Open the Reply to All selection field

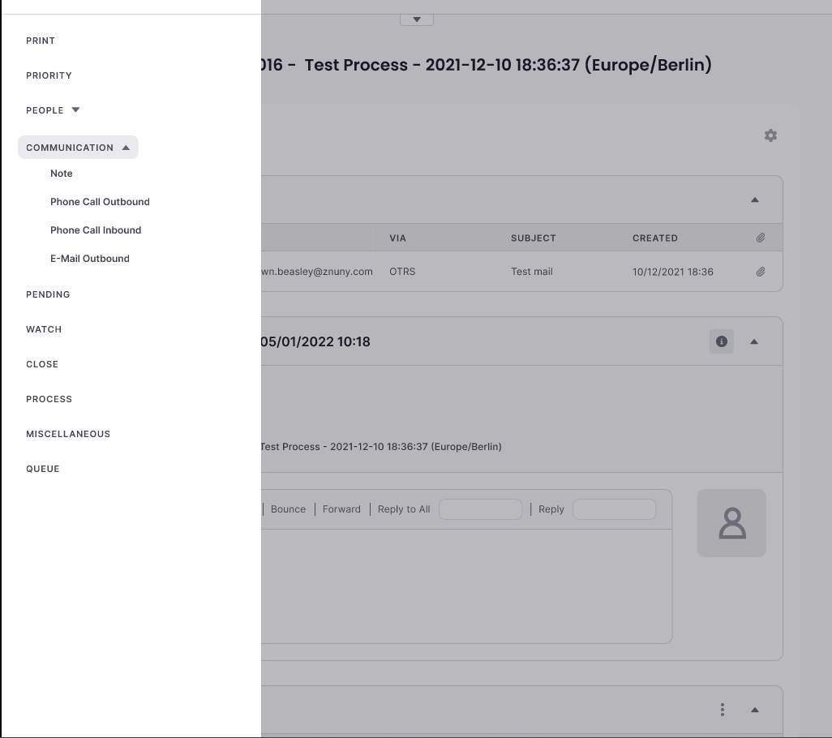coord(480,509)
